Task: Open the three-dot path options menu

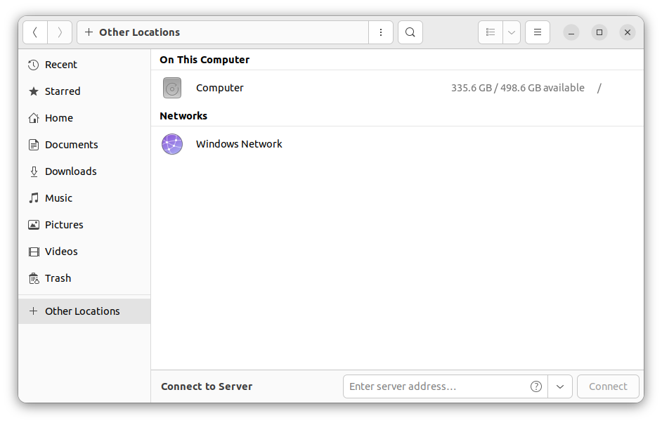Action: 381,32
